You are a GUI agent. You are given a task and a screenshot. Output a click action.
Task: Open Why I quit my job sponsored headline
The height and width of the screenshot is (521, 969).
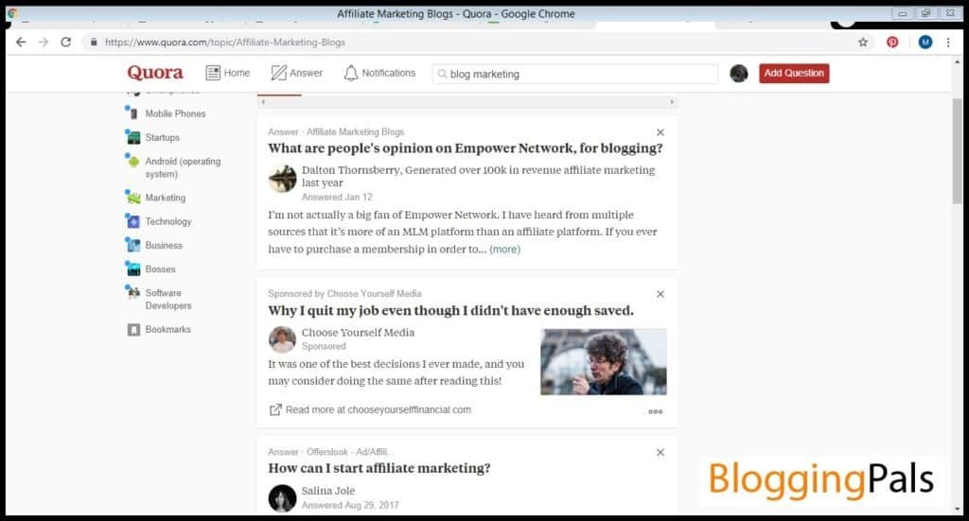point(450,310)
